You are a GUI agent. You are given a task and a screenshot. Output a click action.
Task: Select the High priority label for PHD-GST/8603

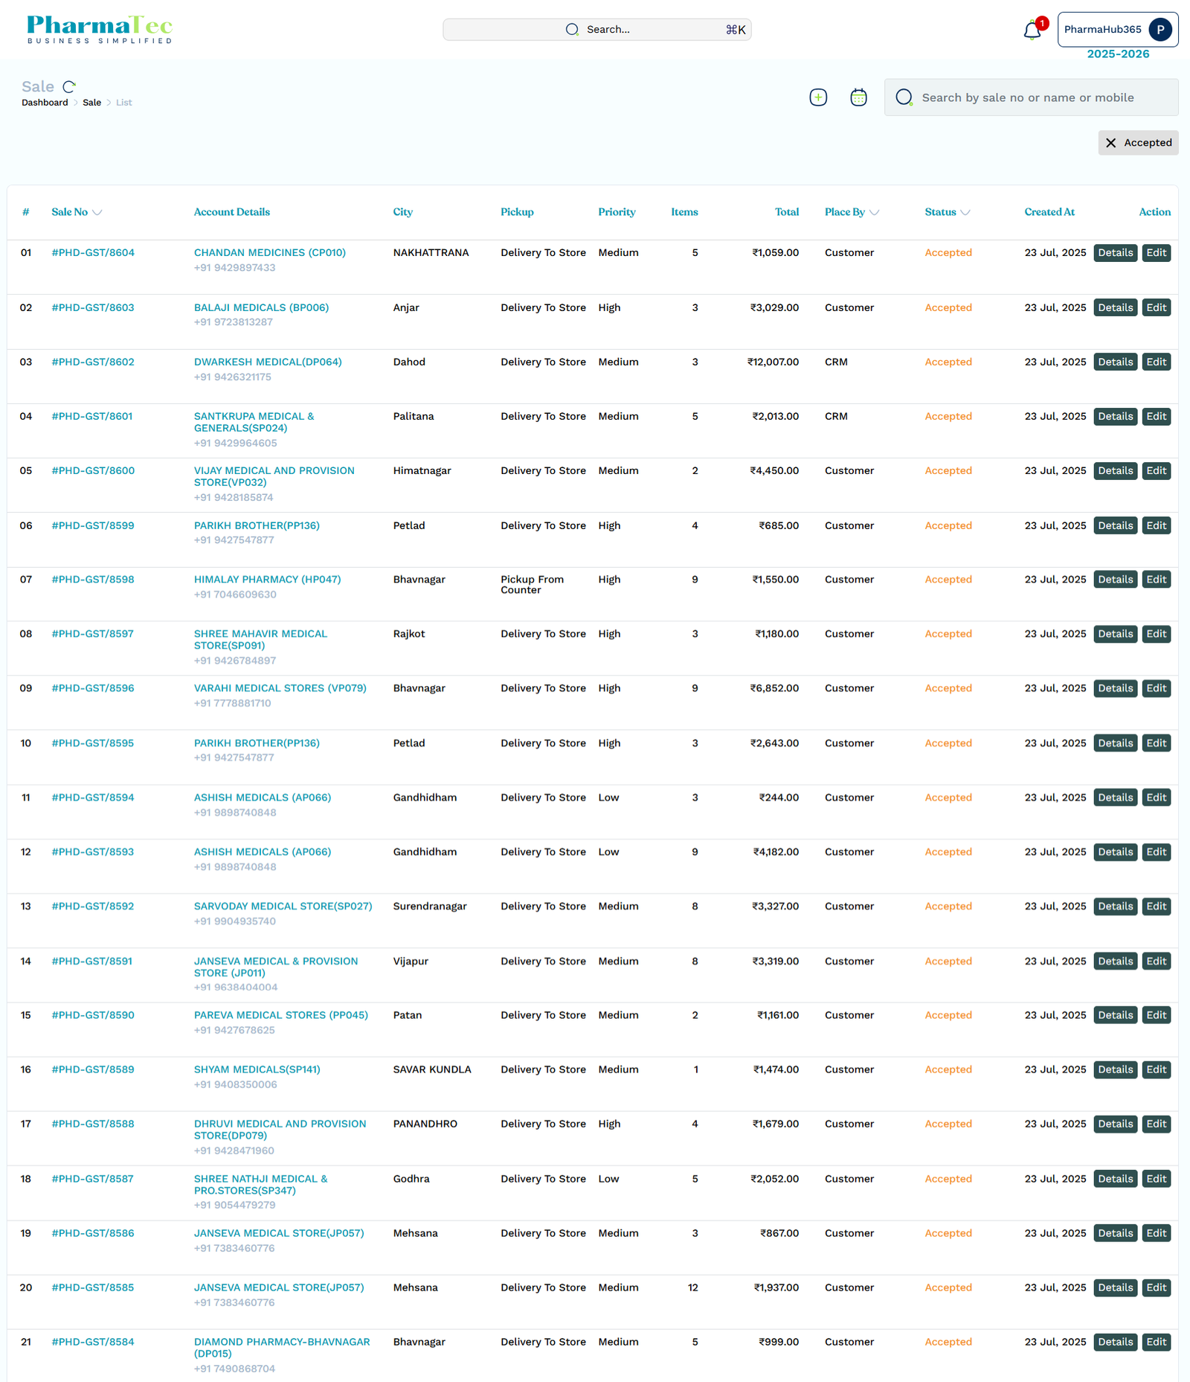click(x=609, y=307)
